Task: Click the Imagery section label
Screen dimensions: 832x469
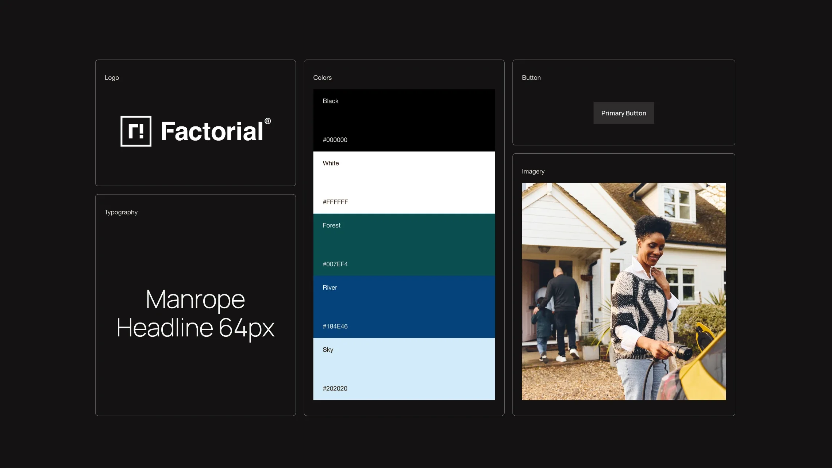Action: pyautogui.click(x=533, y=172)
